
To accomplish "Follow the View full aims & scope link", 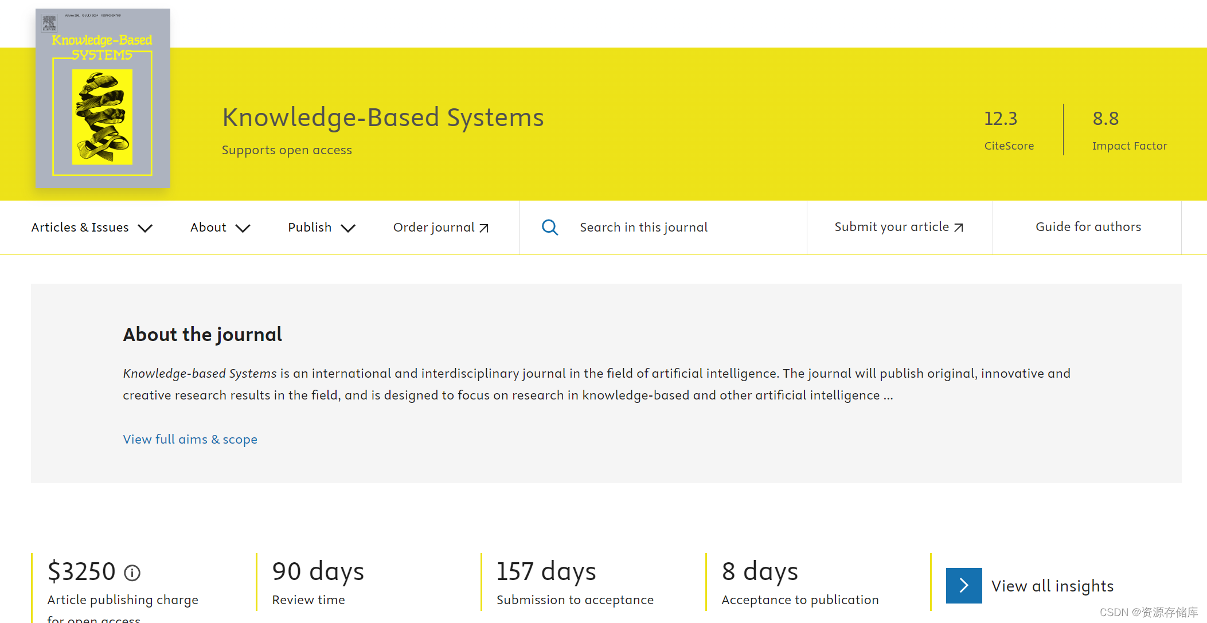I will [190, 439].
